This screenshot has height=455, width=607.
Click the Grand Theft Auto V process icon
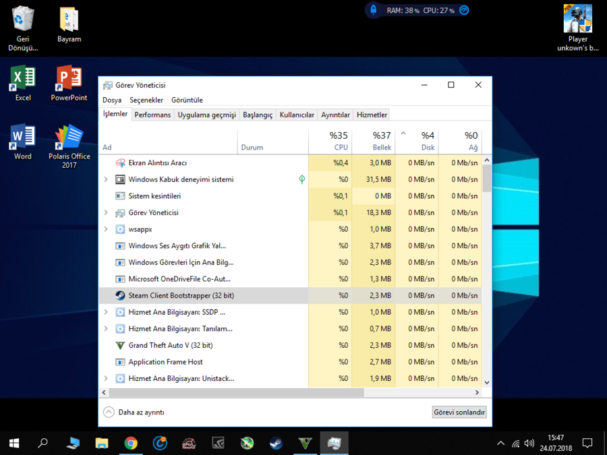coord(121,345)
